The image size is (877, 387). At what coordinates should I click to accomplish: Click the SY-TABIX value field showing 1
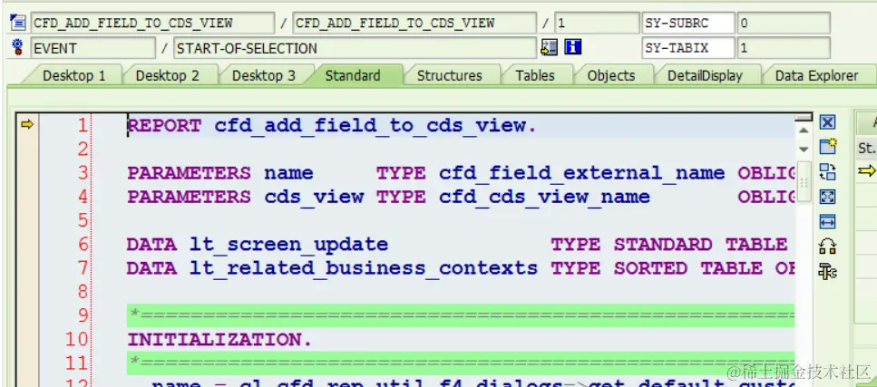783,48
